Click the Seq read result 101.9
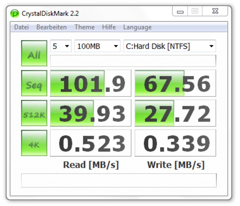Viewport: 240px width, 206px height. [x=91, y=83]
